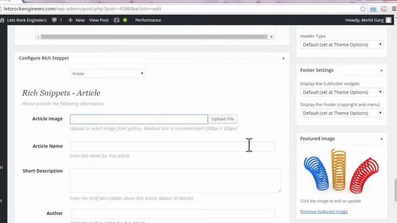
Task: Click the Upload File button
Action: [223, 119]
